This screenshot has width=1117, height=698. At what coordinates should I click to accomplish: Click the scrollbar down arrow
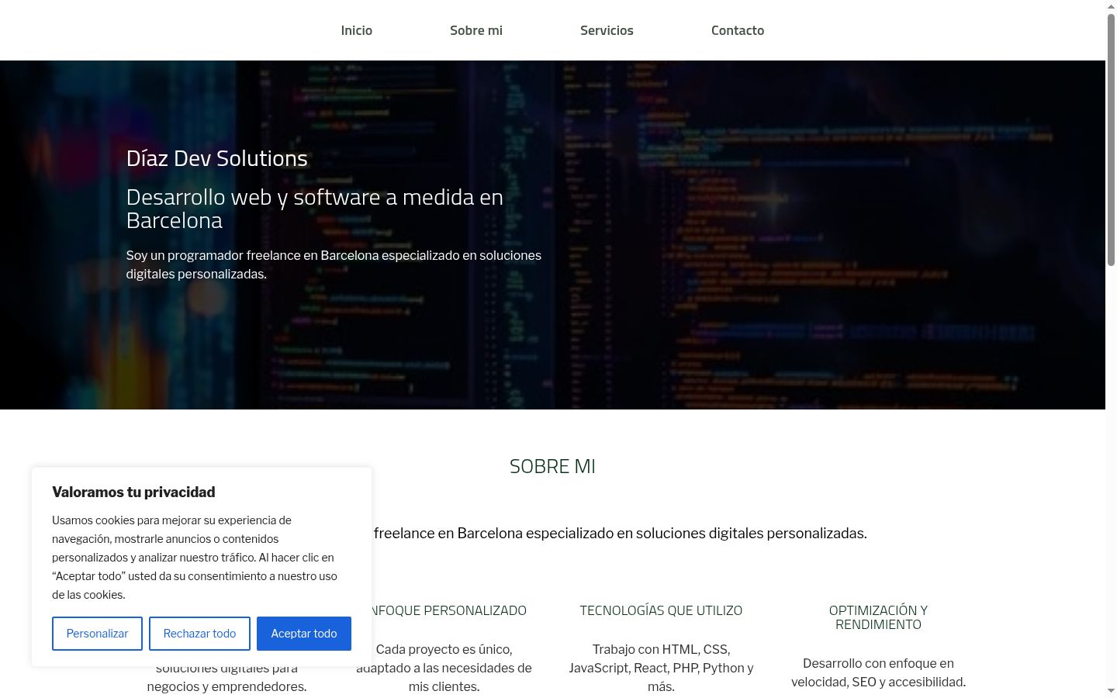[x=1111, y=691]
